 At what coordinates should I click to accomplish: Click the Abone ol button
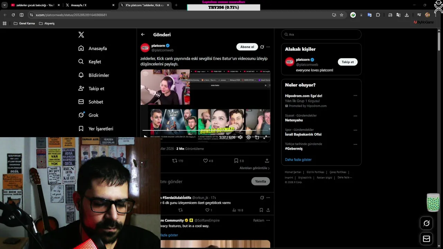click(x=247, y=47)
